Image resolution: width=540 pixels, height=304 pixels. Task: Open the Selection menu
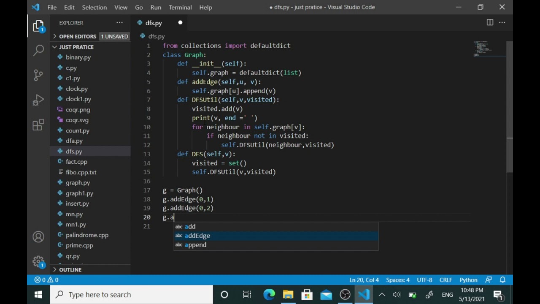click(94, 7)
